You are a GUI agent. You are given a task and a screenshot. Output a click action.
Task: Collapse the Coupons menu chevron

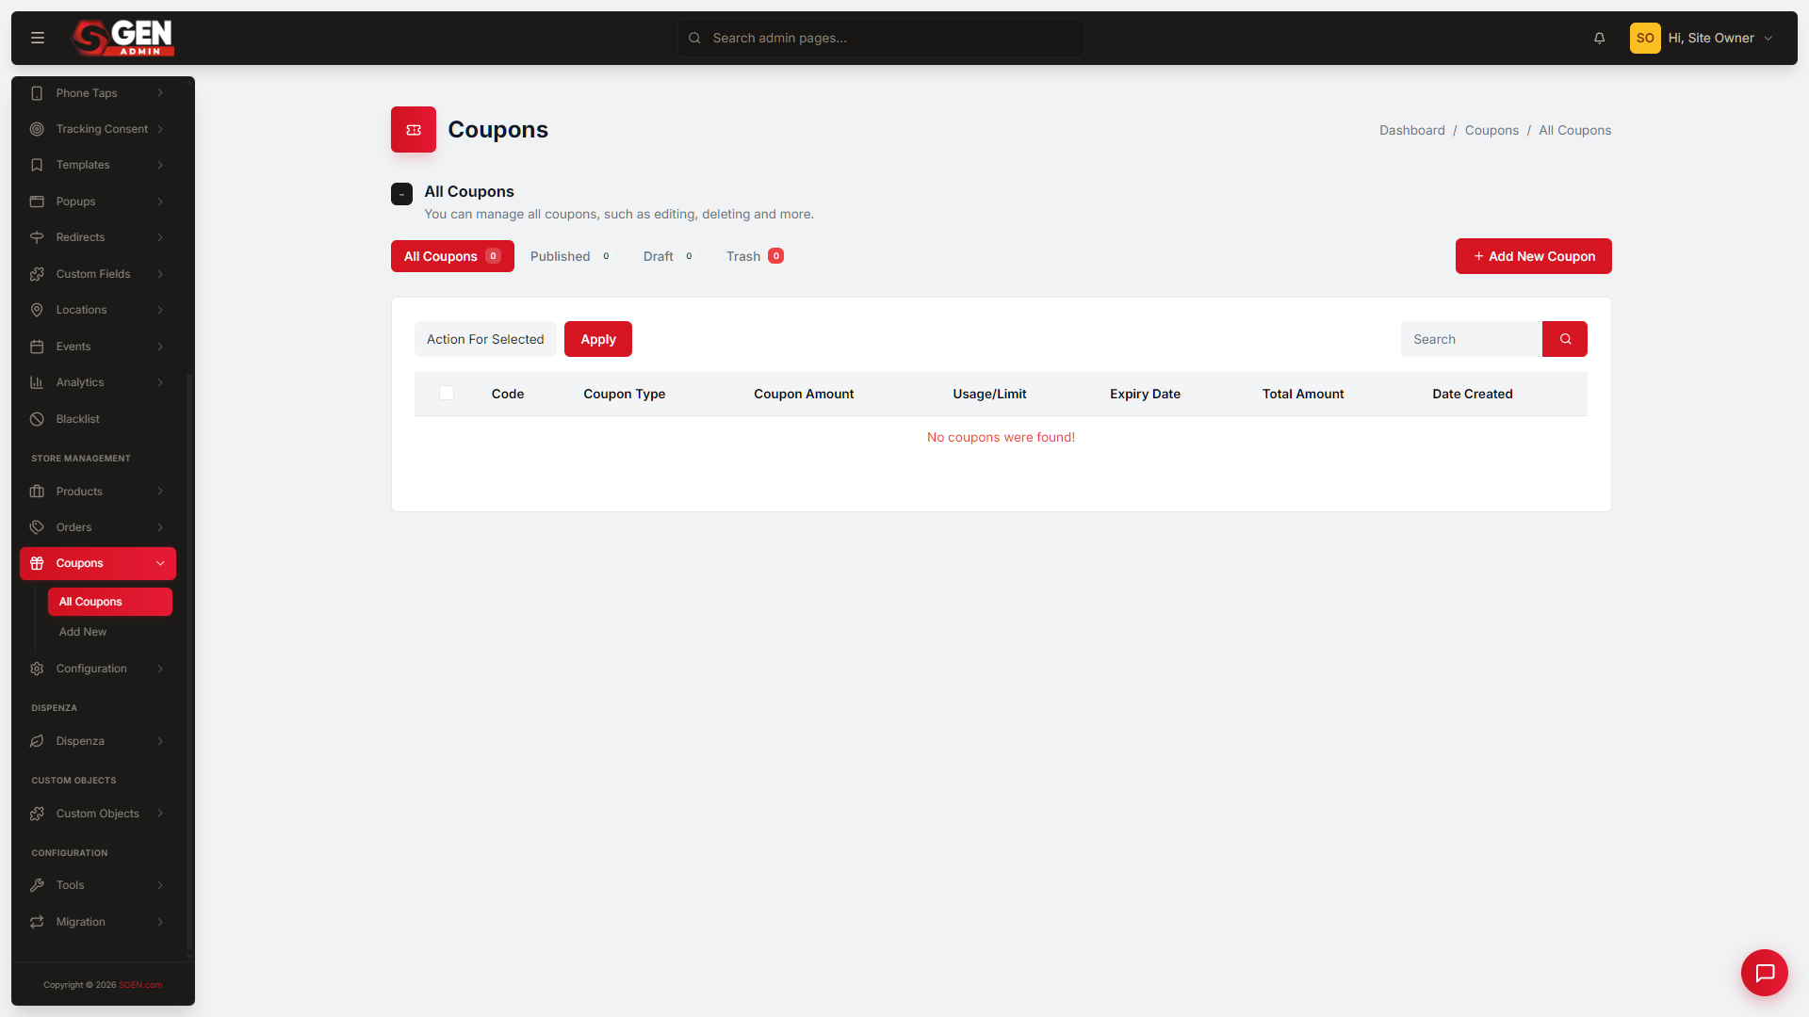pos(160,563)
